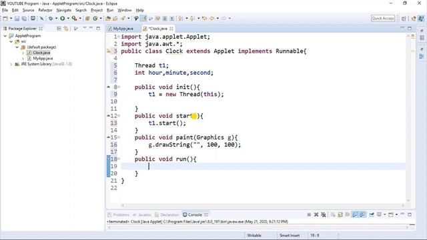
Task: Minimize the Package Explorer view
Action: pos(91,28)
